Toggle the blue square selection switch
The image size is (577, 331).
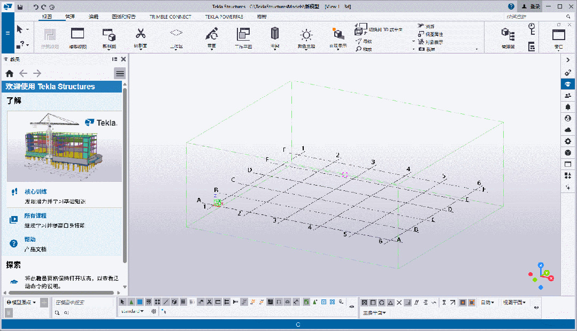click(x=140, y=302)
